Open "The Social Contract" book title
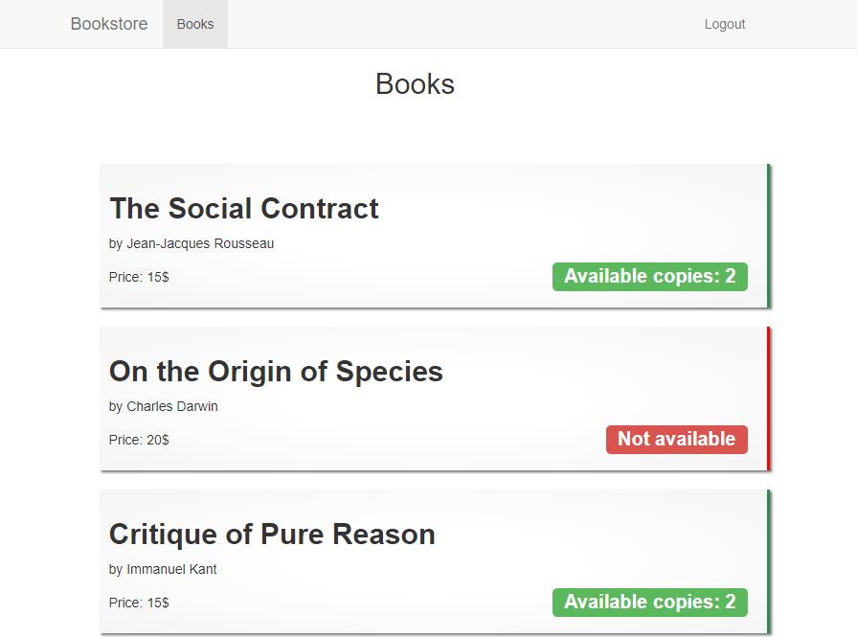This screenshot has height=638, width=857. click(x=243, y=208)
